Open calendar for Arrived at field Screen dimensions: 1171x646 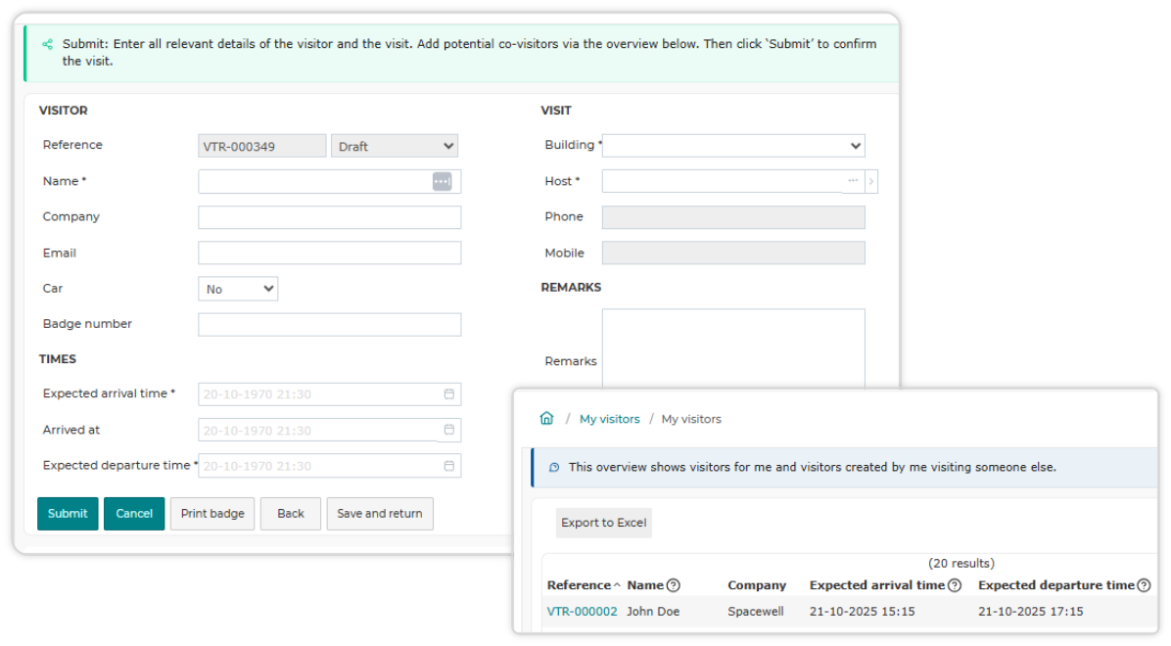pos(448,430)
